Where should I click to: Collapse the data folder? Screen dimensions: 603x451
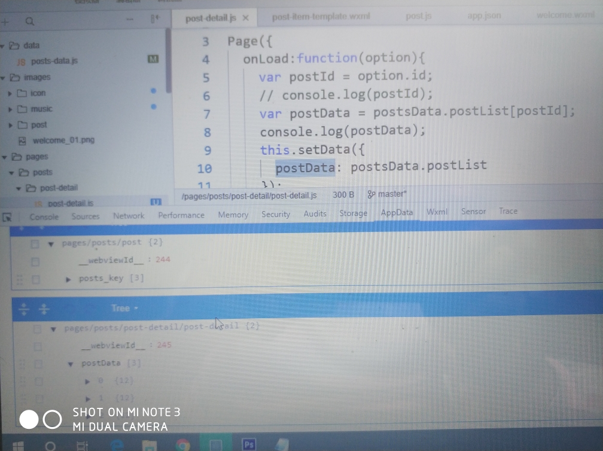pyautogui.click(x=2, y=46)
